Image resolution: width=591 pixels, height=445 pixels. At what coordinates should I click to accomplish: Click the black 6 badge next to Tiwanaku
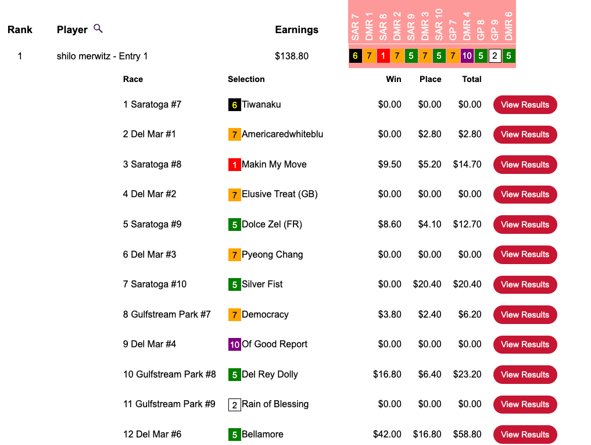[x=234, y=105]
